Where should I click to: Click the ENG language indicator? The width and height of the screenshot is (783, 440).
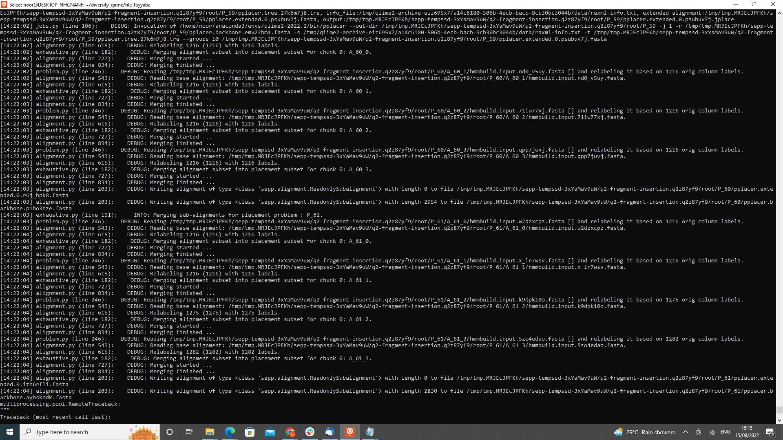pyautogui.click(x=725, y=432)
